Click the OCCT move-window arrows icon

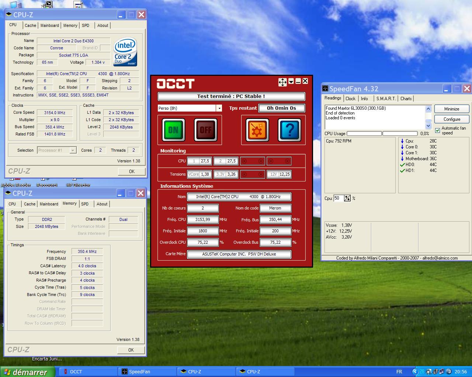coord(282,82)
